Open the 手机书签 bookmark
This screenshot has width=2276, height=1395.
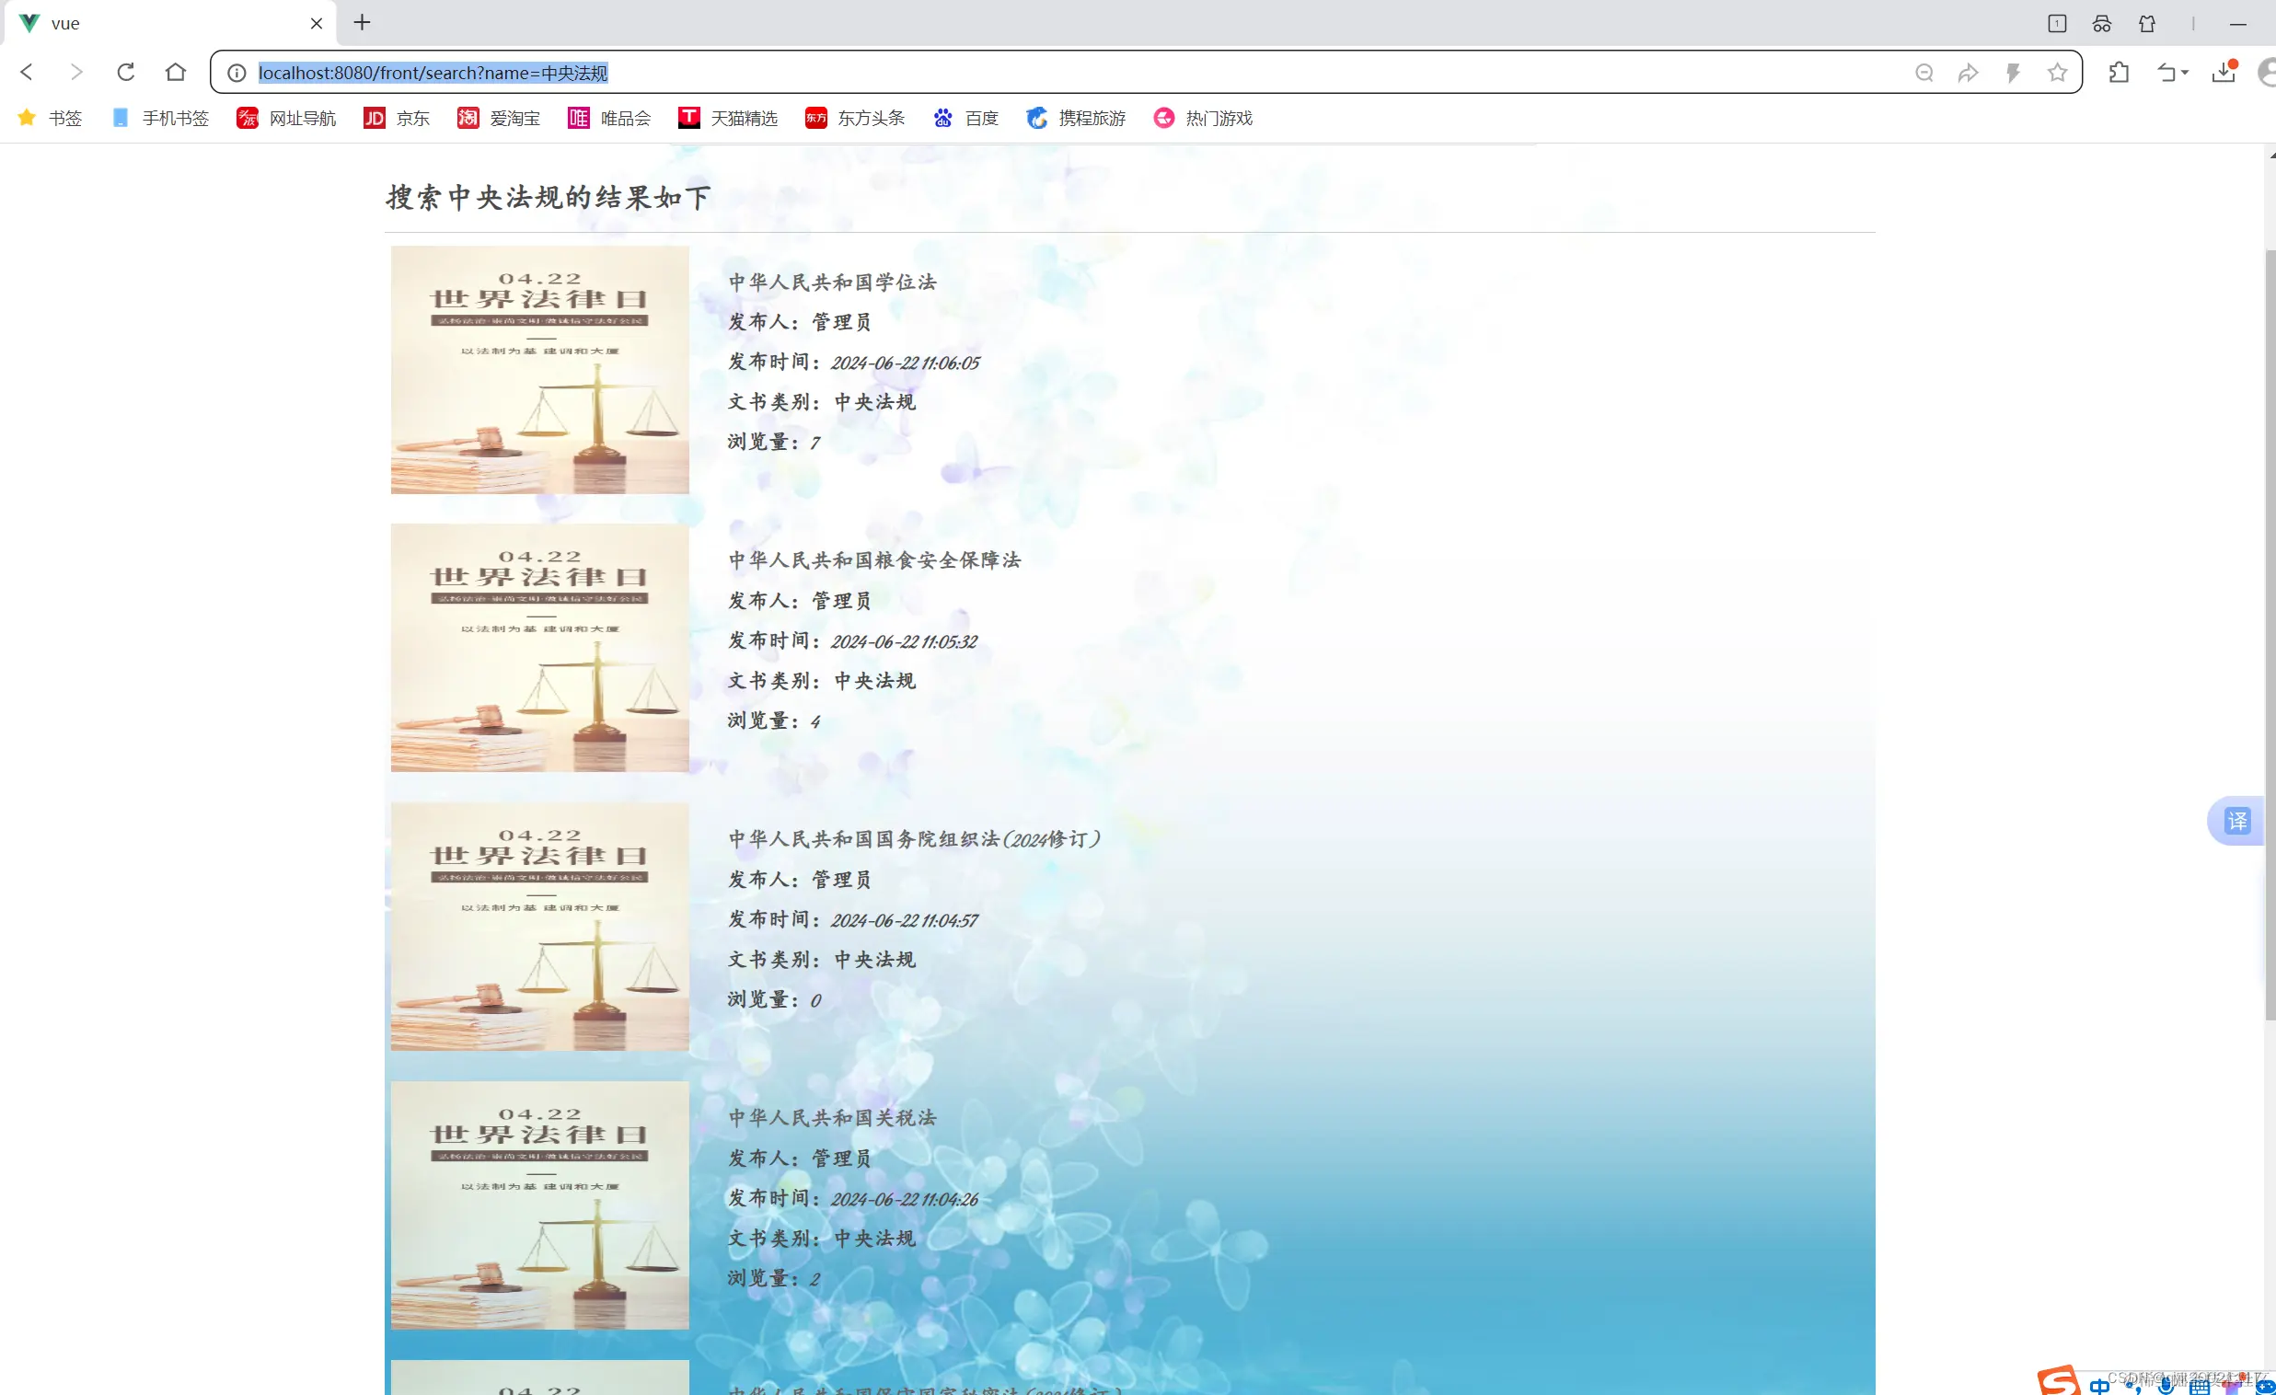(160, 119)
